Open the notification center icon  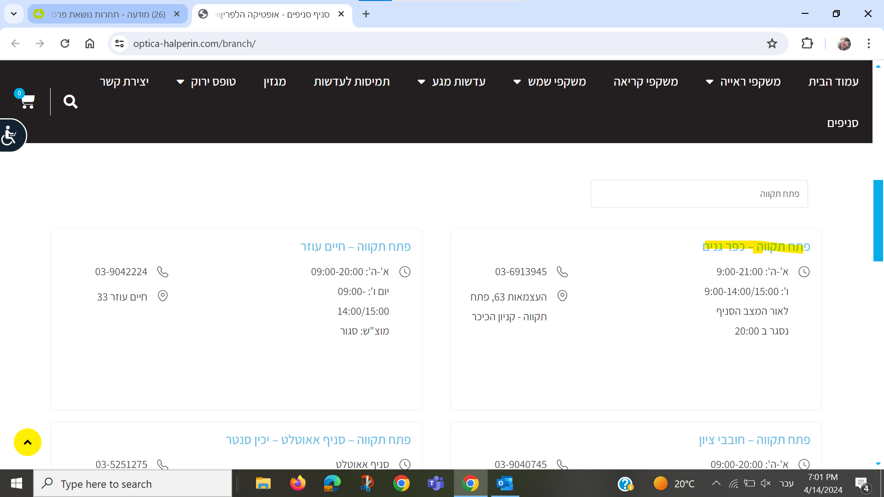(x=862, y=484)
